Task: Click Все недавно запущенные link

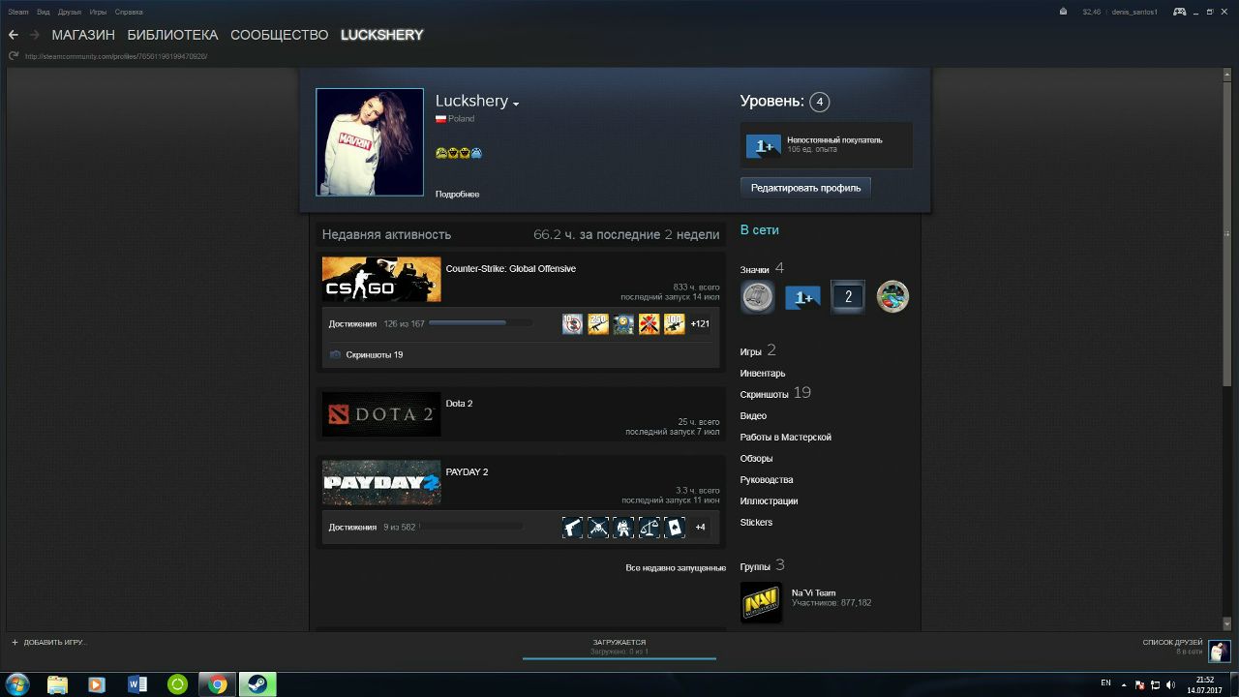Action: (676, 567)
